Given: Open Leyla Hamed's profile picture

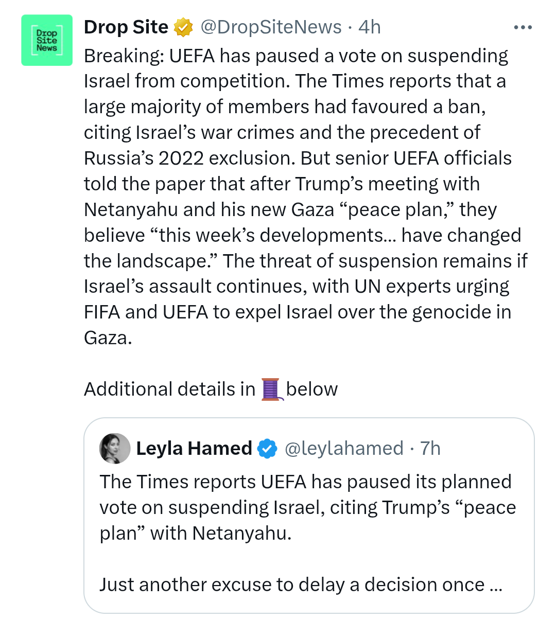Looking at the screenshot, I should pyautogui.click(x=115, y=448).
